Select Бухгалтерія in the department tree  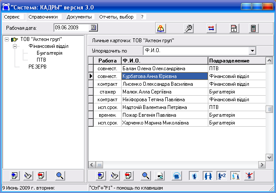pyautogui.click(x=49, y=53)
